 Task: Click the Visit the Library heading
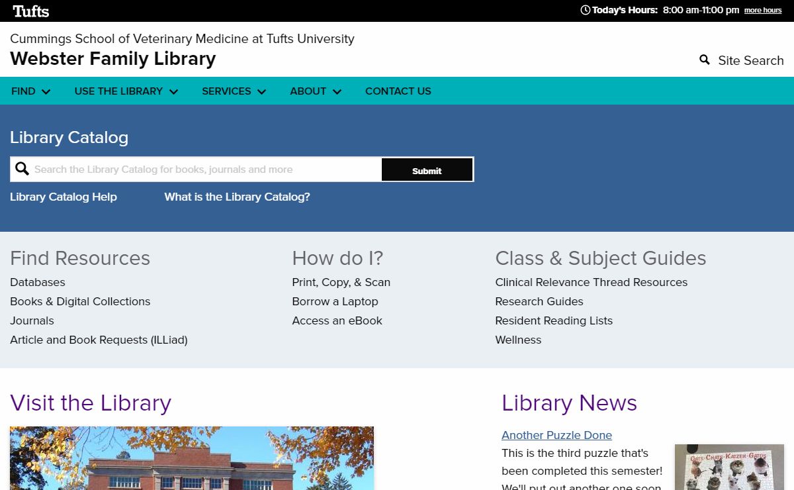pyautogui.click(x=91, y=403)
